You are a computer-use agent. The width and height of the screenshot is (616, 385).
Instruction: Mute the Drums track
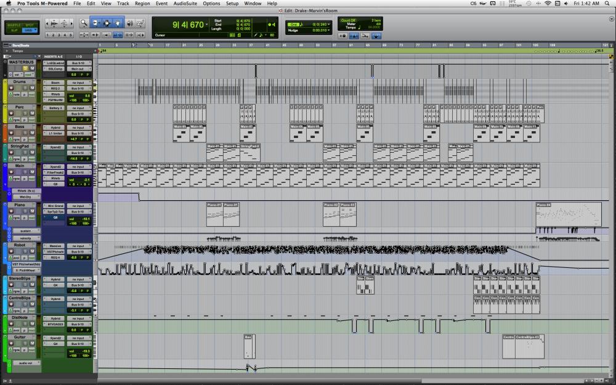[33, 88]
